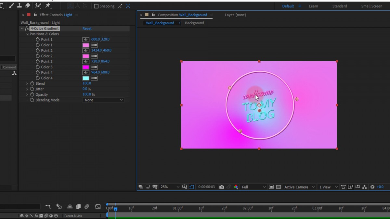Click the pick whip hierarchy icon in left panel
Screen dimensions: 390x219
14,73
